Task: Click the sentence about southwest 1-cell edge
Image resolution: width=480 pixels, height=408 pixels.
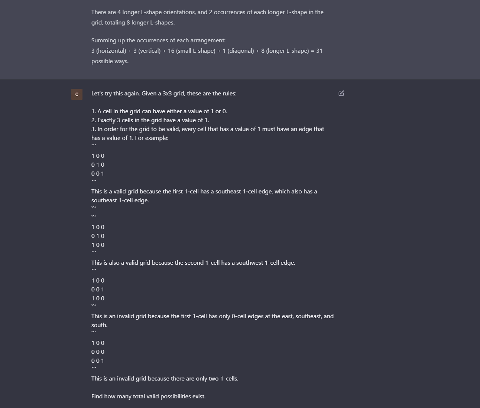Action: pyautogui.click(x=193, y=262)
